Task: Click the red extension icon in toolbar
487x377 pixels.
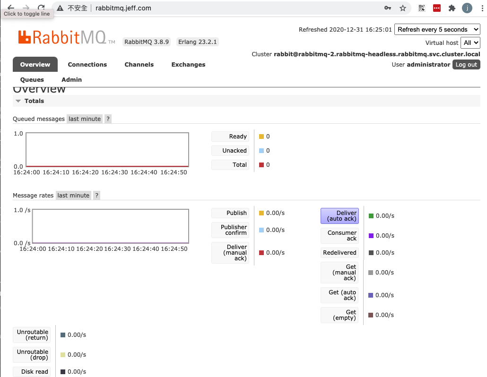Action: [436, 8]
